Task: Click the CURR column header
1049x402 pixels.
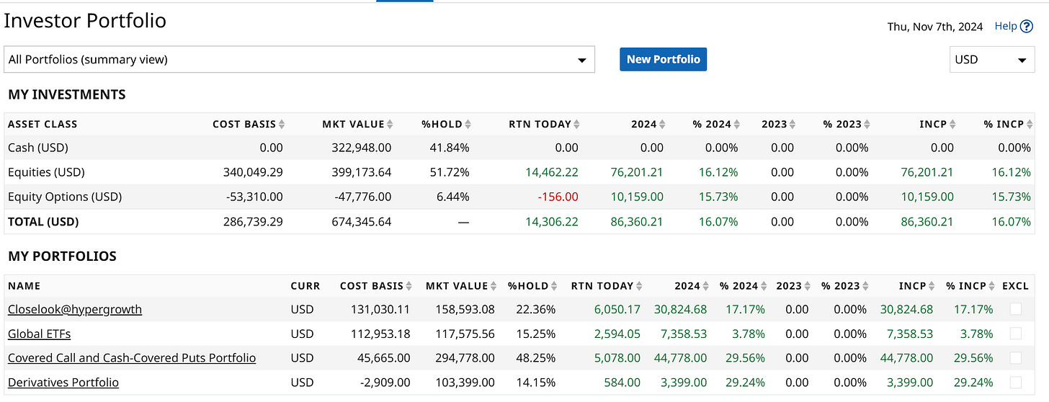Action: pos(305,286)
